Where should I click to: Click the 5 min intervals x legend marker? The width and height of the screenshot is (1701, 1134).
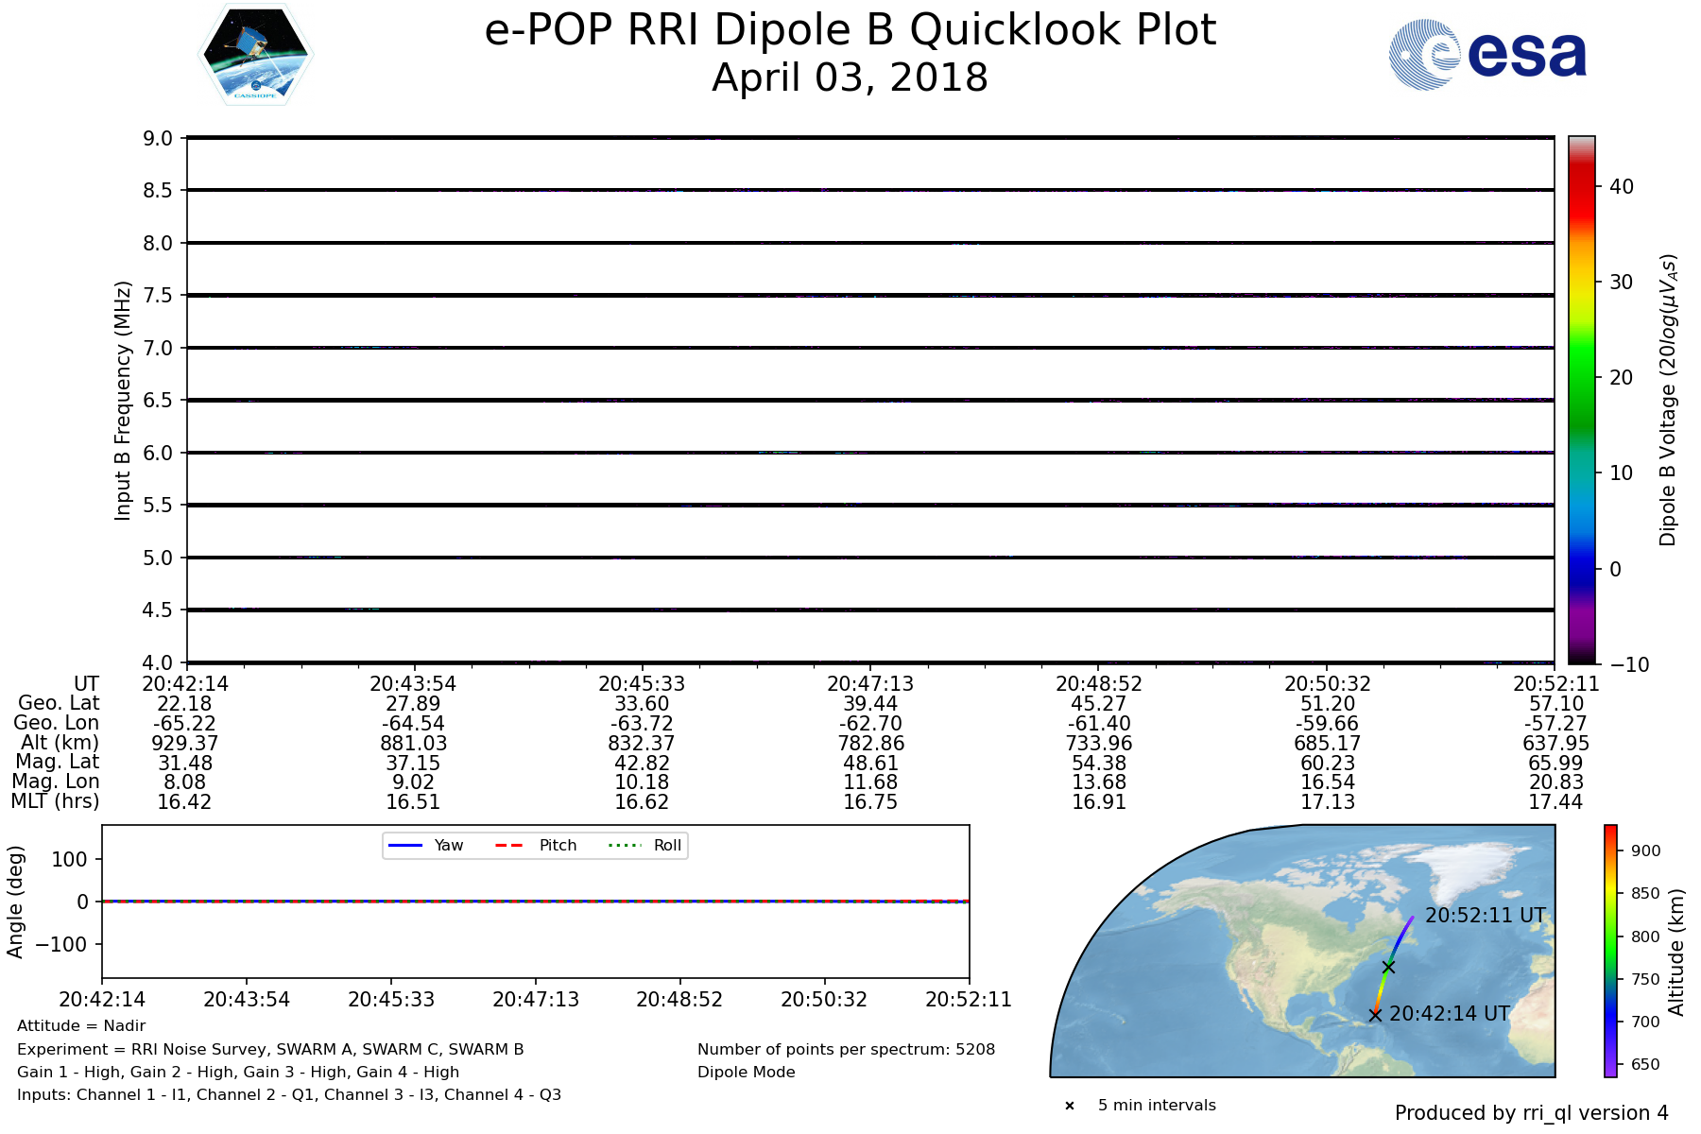1070,1106
